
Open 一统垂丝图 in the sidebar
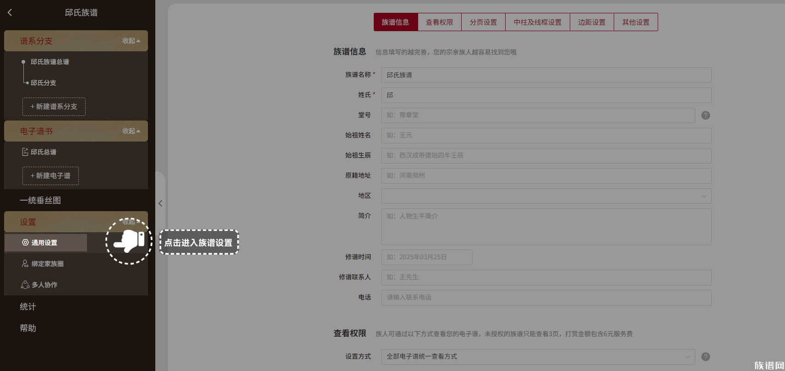coord(40,200)
